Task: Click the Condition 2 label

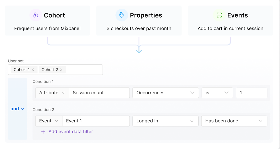Action: pos(43,110)
